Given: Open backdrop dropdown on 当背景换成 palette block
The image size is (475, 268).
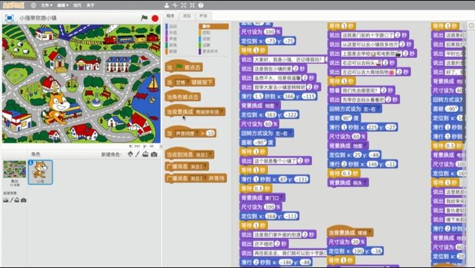Looking at the screenshot, I should [x=222, y=112].
